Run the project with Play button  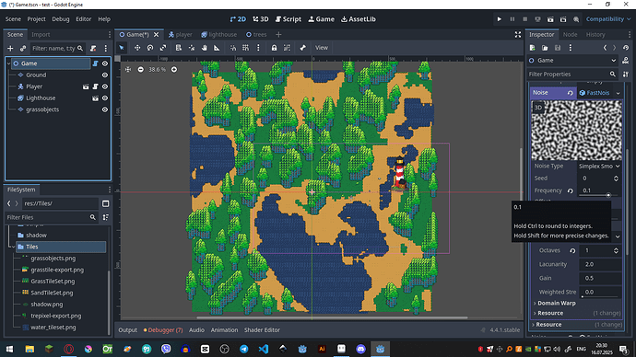500,19
